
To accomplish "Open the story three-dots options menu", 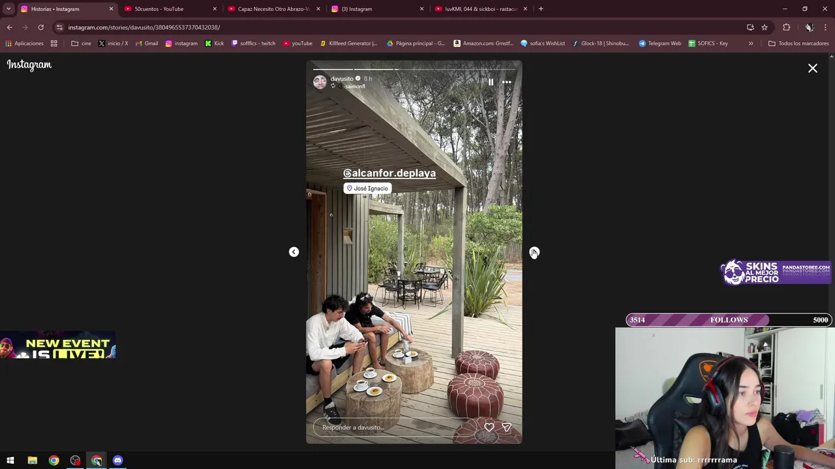I will click(x=507, y=82).
